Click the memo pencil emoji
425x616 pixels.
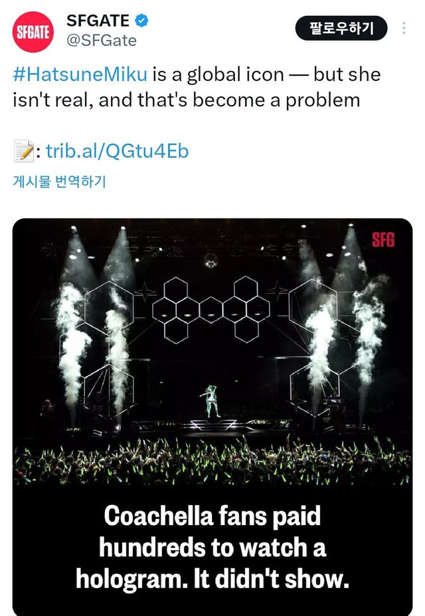[x=23, y=152]
